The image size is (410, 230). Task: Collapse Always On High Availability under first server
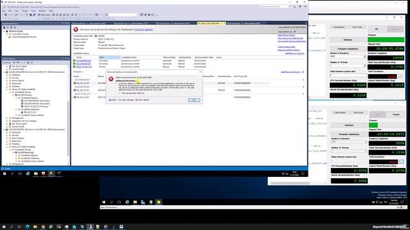click(x=7, y=89)
